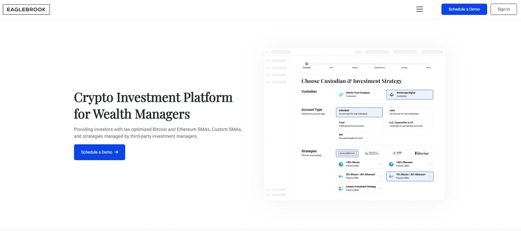Screen dimensions: 521x231
Task: Go to the Identity step marker
Action: tap(355, 64)
